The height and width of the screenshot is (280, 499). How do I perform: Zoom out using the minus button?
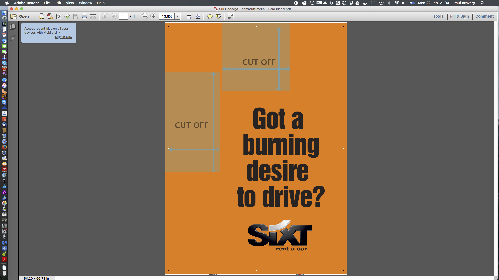[145, 16]
